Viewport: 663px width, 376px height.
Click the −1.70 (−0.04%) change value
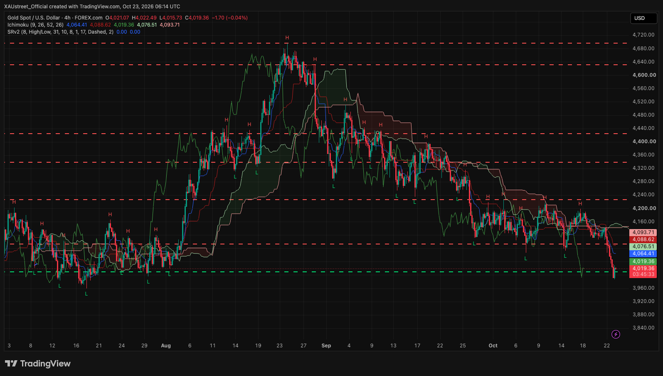tap(230, 18)
